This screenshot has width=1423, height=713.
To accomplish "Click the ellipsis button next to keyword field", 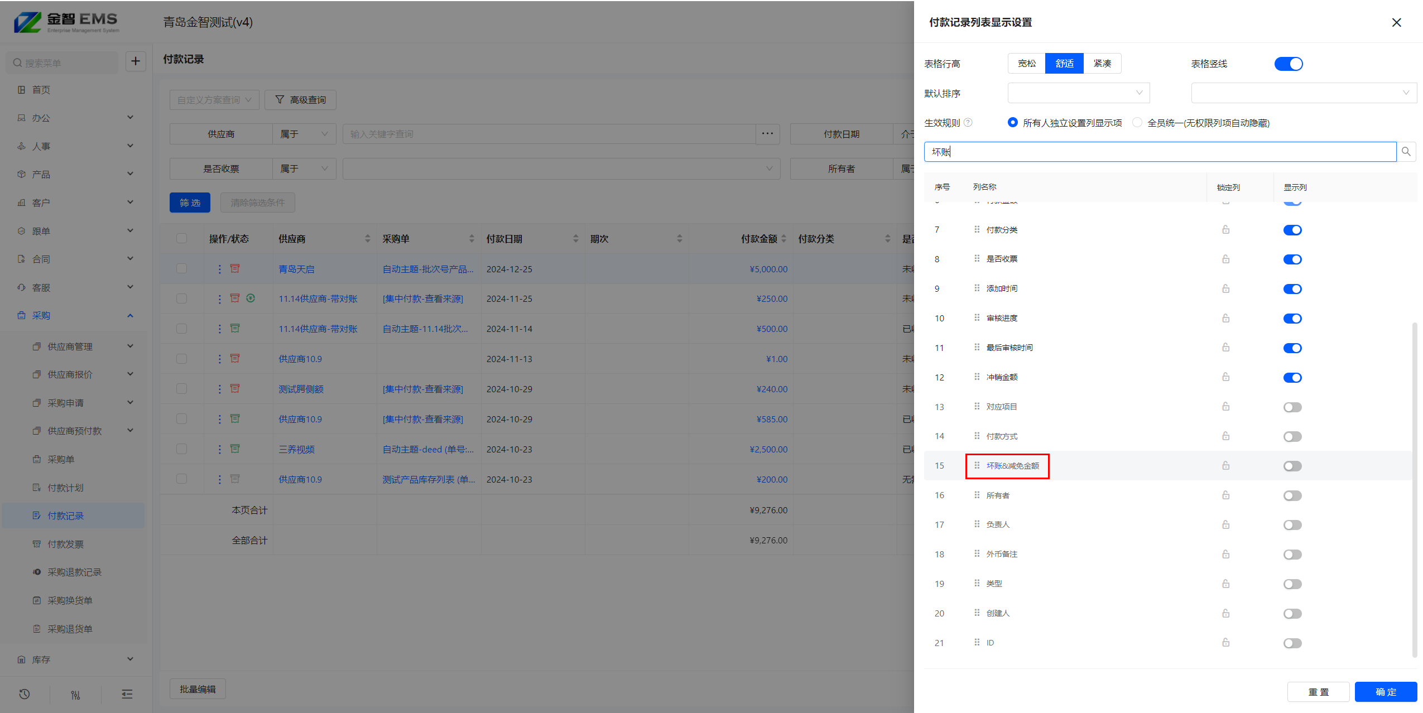I will point(767,134).
